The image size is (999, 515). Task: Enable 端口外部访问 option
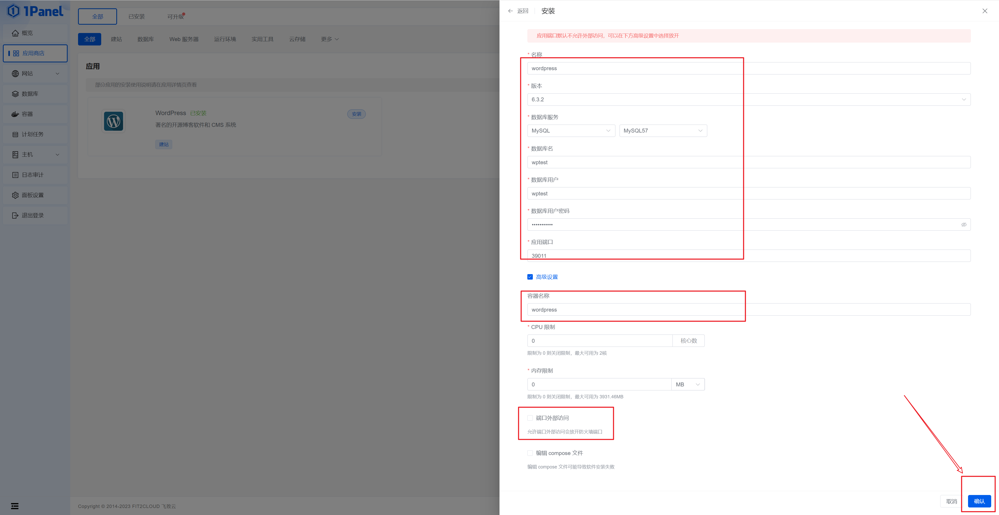pos(530,418)
